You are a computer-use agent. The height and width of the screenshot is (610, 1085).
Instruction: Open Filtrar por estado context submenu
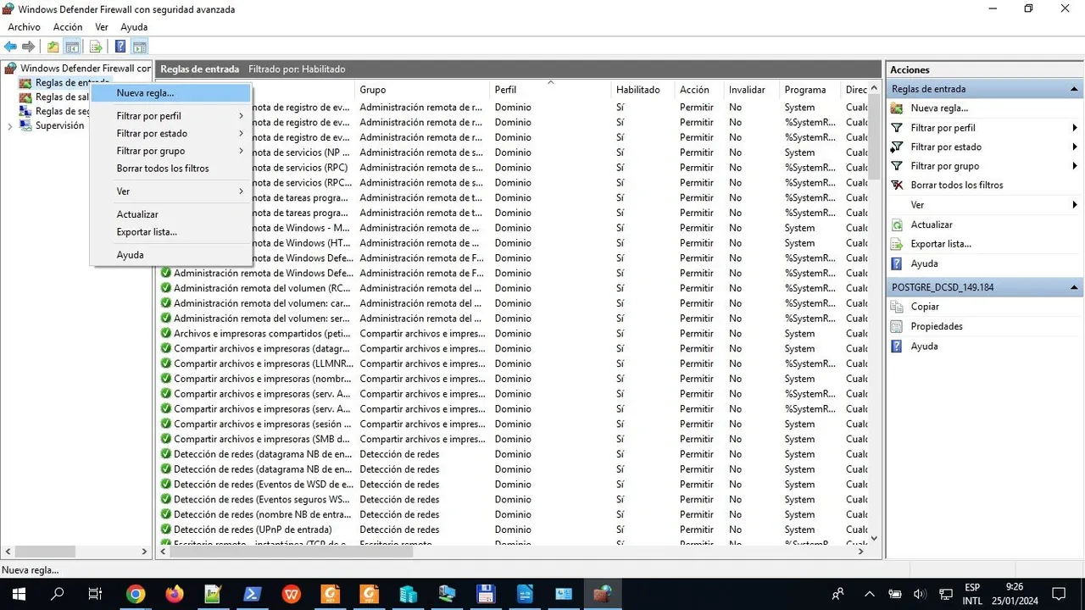coord(170,134)
